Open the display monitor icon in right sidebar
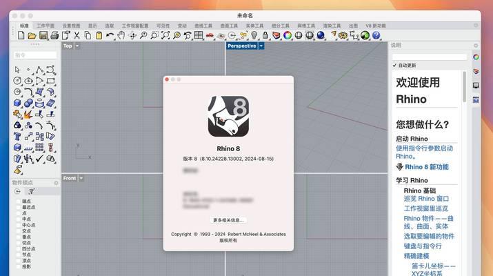 [476, 86]
